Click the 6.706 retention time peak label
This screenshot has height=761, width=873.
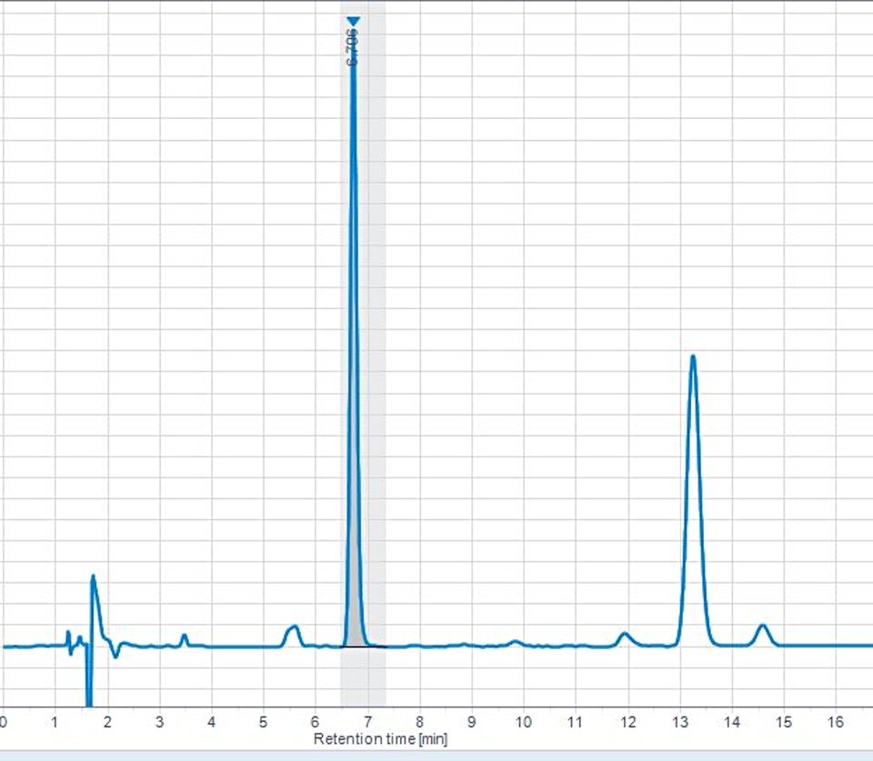(353, 49)
